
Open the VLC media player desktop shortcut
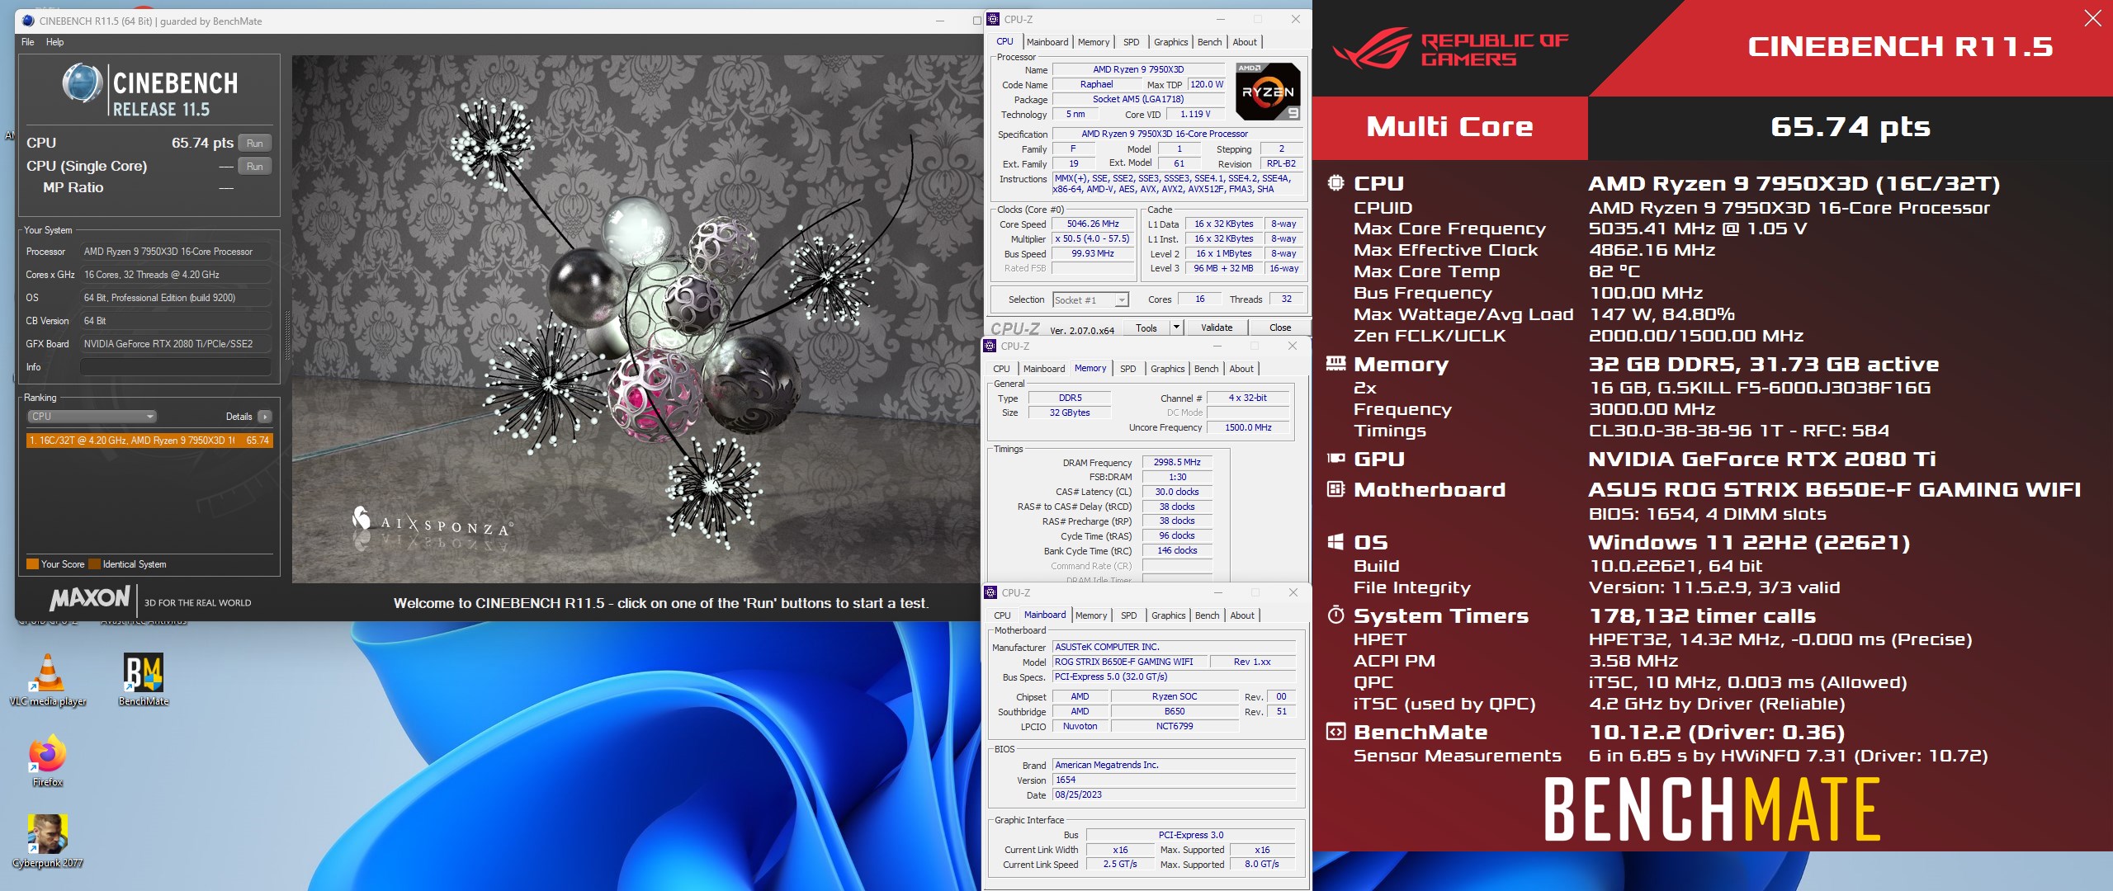(48, 679)
